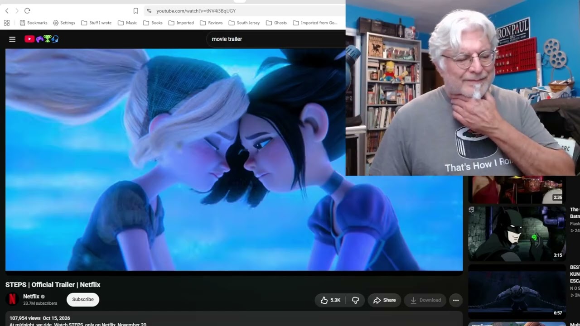Expand the Imported bookmark folder
Screen dimensions: 580x326
click(x=181, y=23)
